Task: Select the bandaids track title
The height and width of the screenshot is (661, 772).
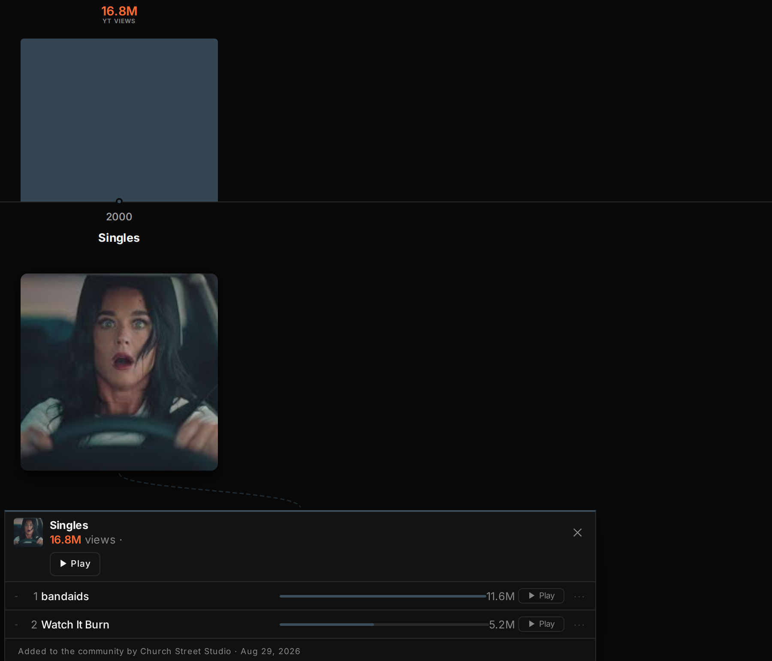Action: pos(65,596)
